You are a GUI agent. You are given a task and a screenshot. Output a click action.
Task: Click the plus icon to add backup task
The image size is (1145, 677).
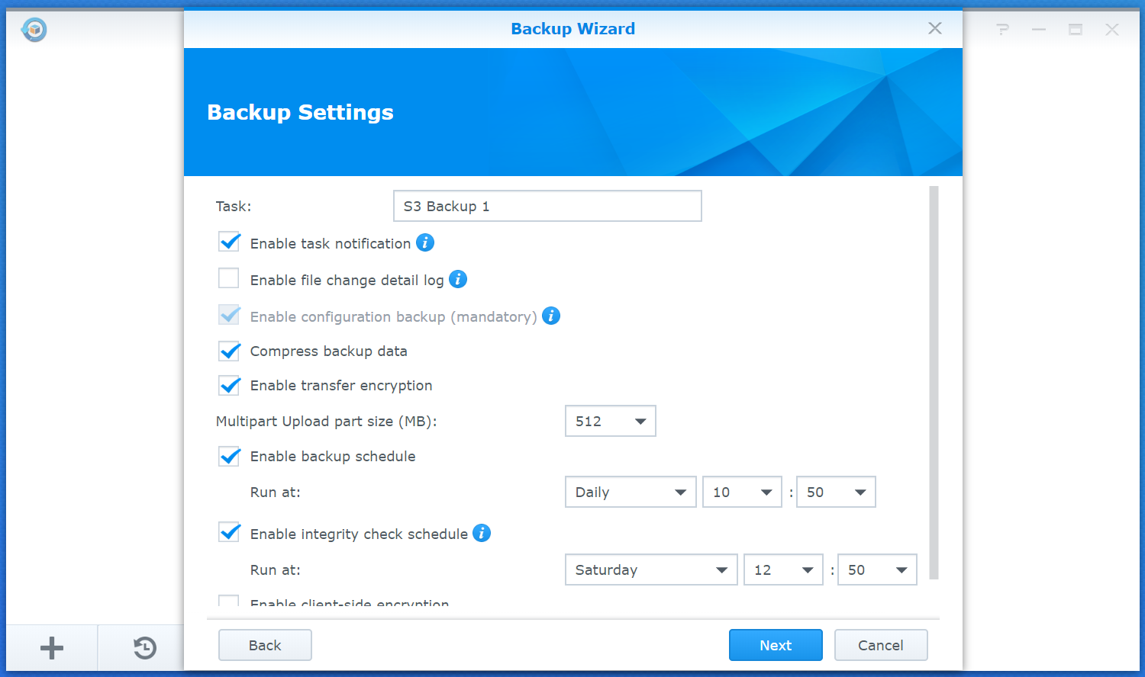pyautogui.click(x=52, y=648)
